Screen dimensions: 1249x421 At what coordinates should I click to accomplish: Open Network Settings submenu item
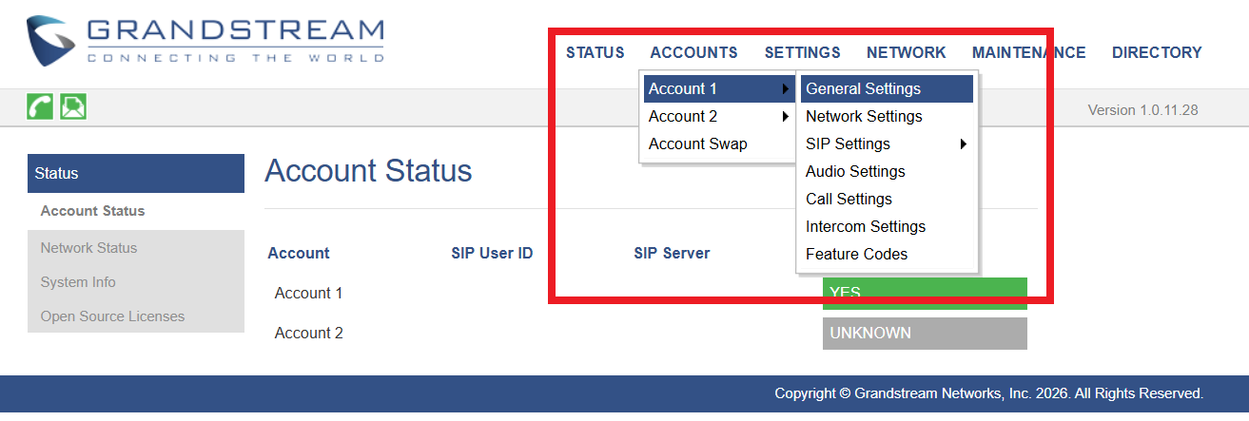(x=887, y=116)
